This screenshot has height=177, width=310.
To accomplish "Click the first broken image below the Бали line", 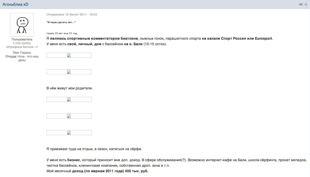I will (x=69, y=55).
